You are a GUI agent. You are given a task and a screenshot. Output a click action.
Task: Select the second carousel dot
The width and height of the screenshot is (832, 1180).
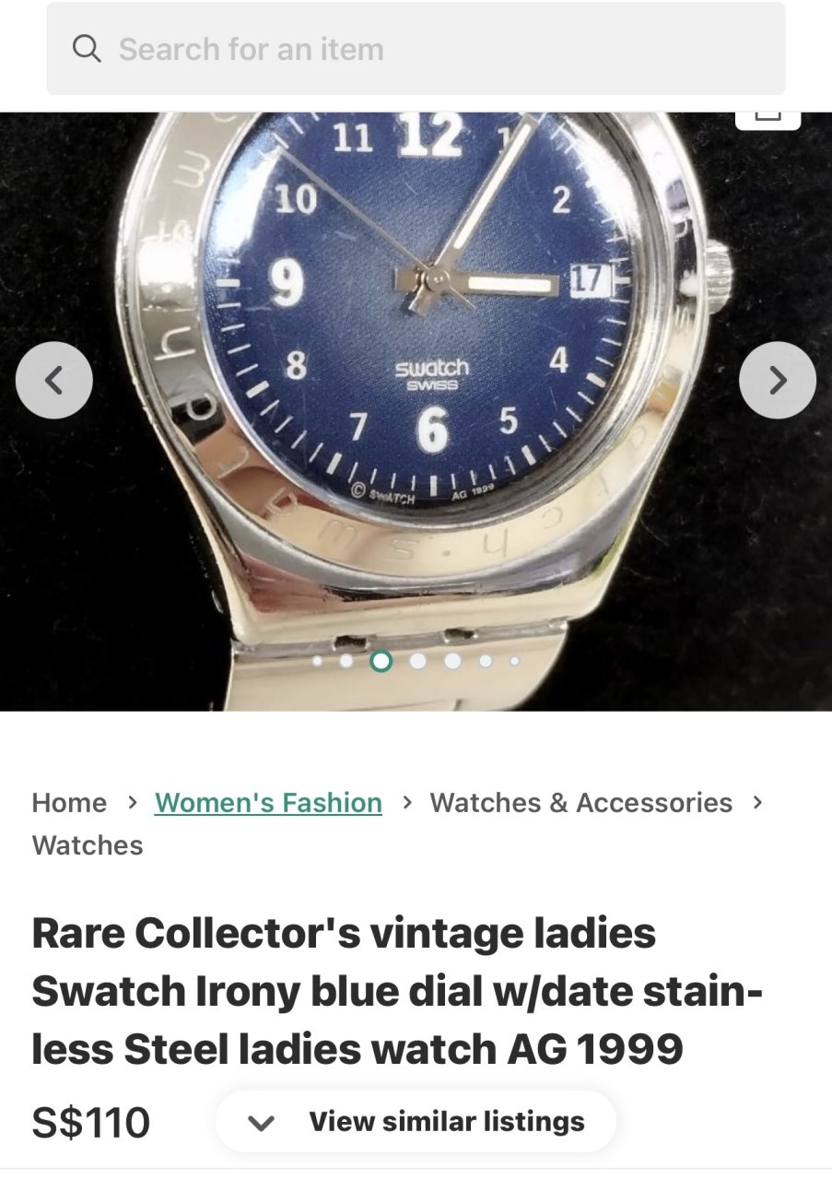[x=346, y=661]
